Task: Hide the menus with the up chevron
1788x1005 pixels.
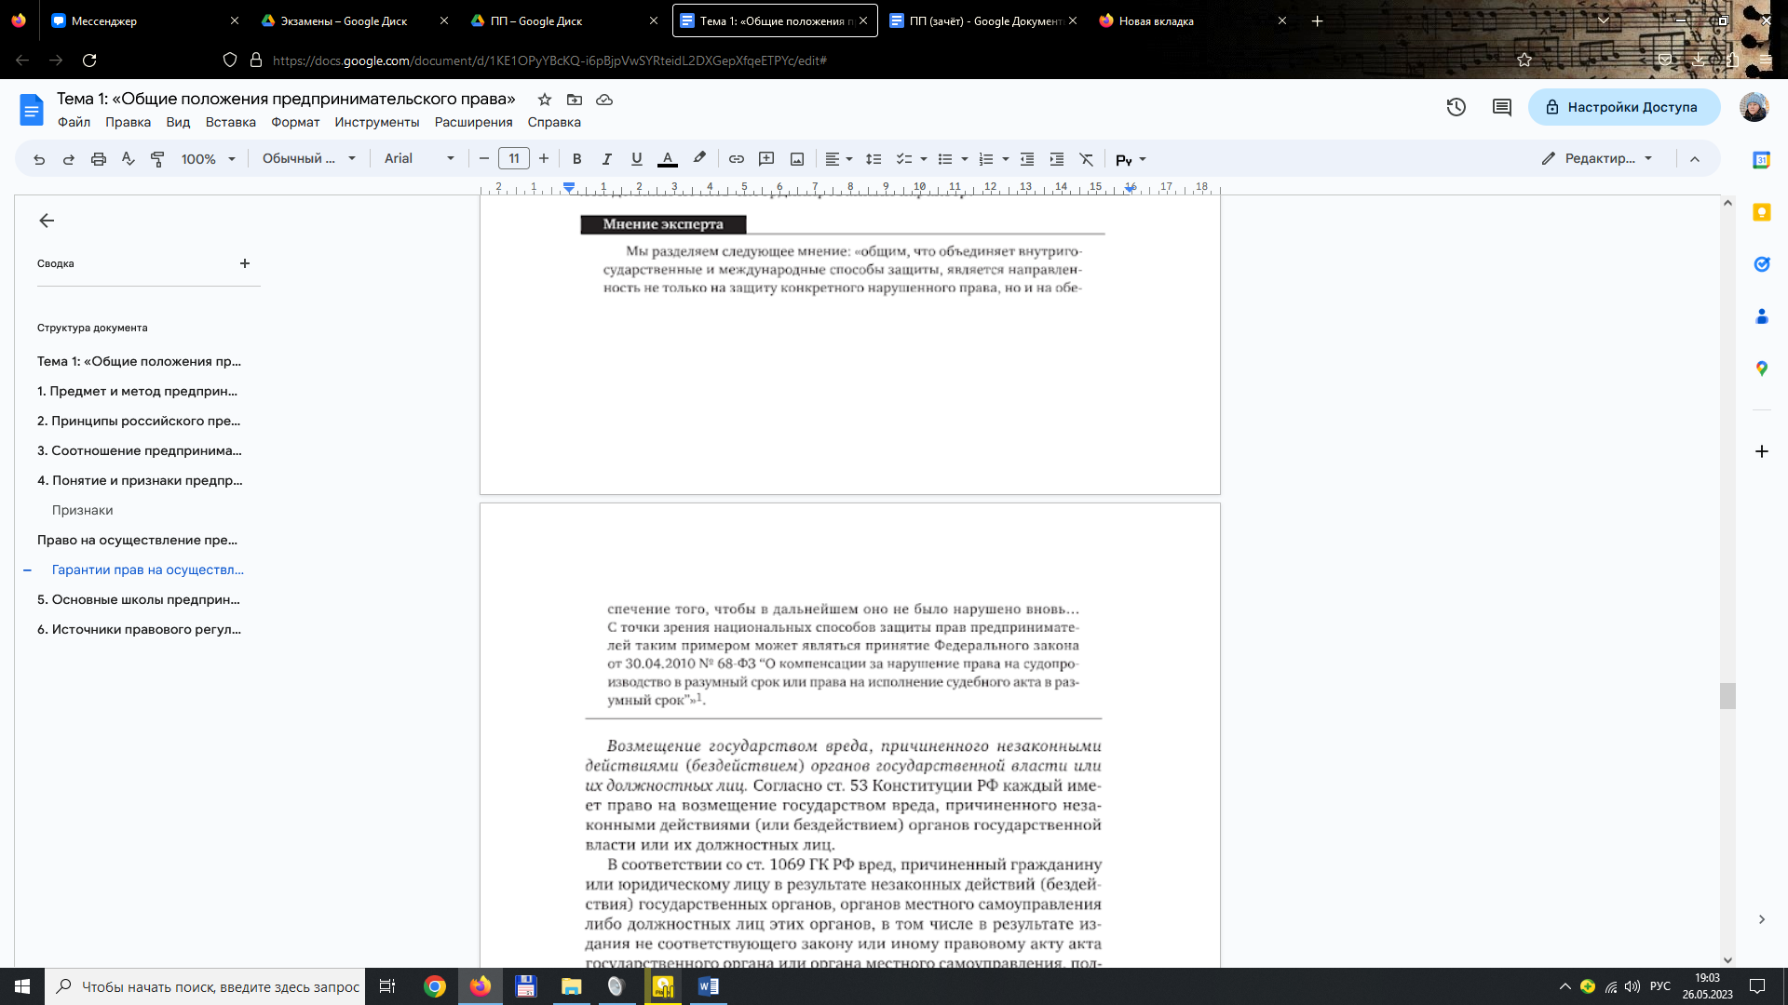Action: coord(1695,159)
